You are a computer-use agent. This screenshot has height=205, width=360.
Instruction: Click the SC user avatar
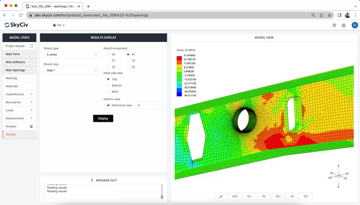coord(355,25)
